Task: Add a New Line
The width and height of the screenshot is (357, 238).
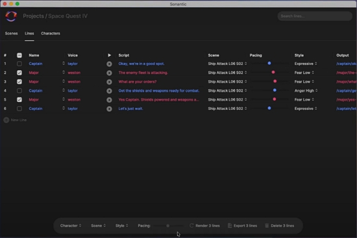Action: point(16,120)
